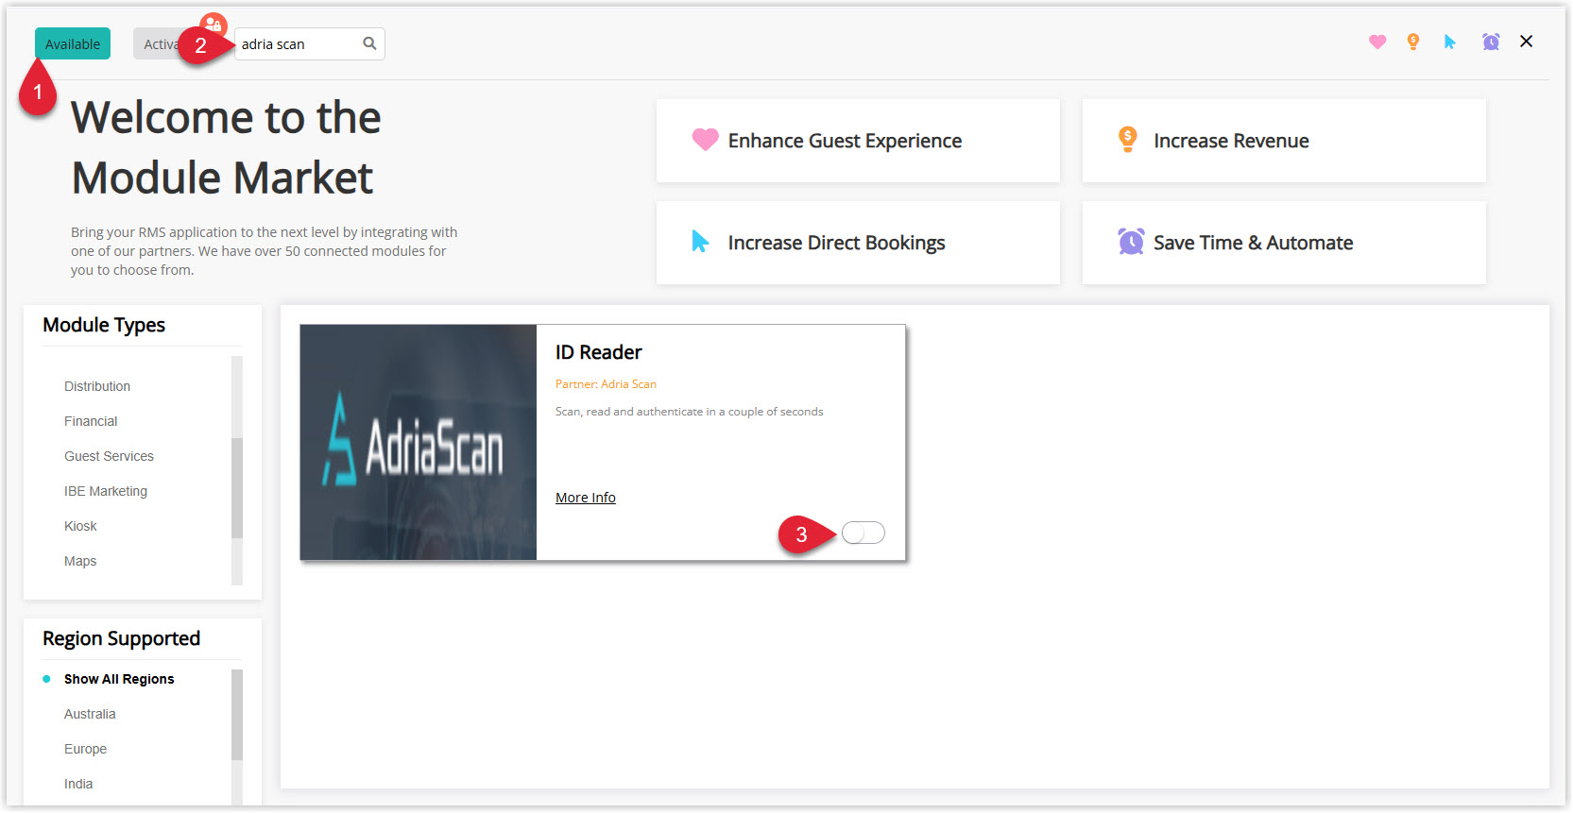
Task: Click the orange lightbulb revenue icon at top
Action: point(1413,42)
